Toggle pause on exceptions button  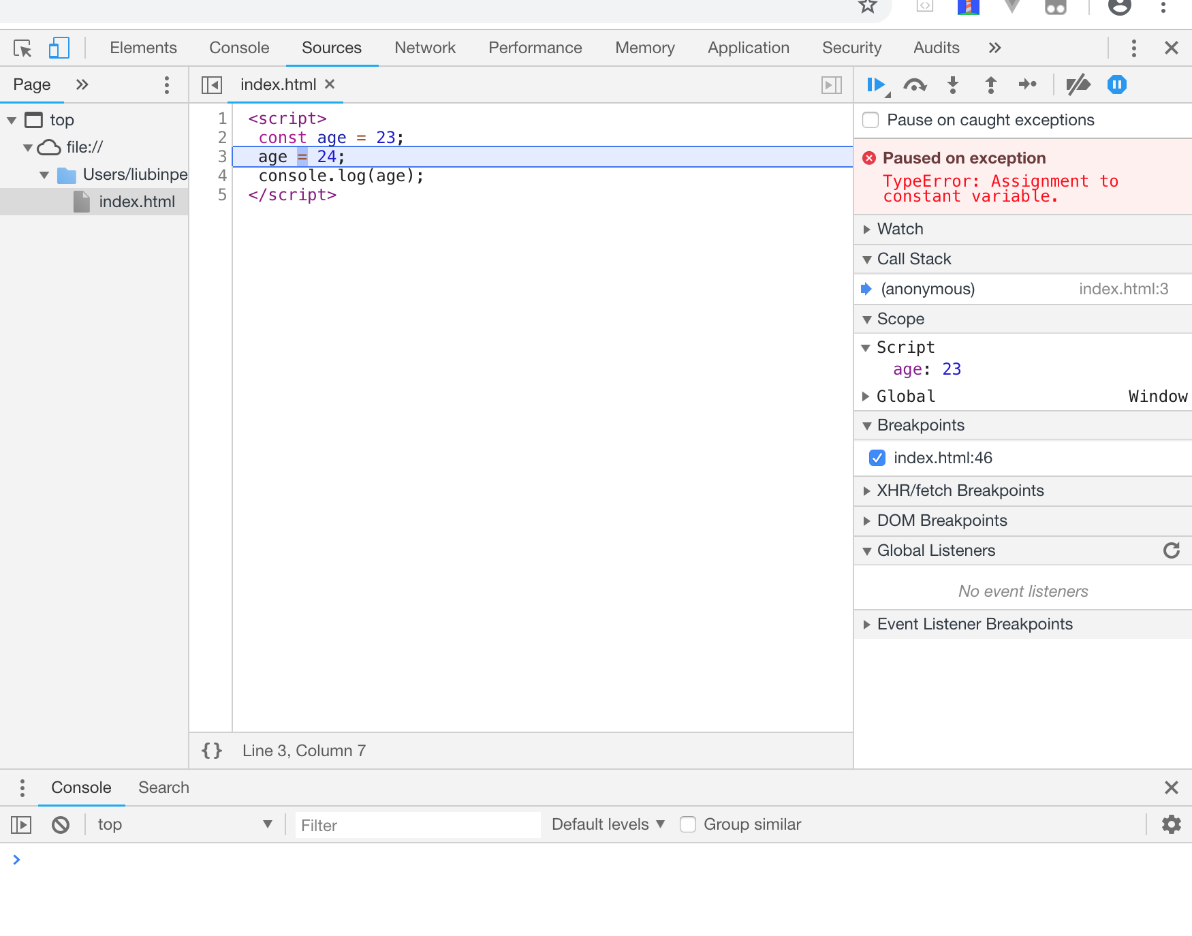[1117, 84]
